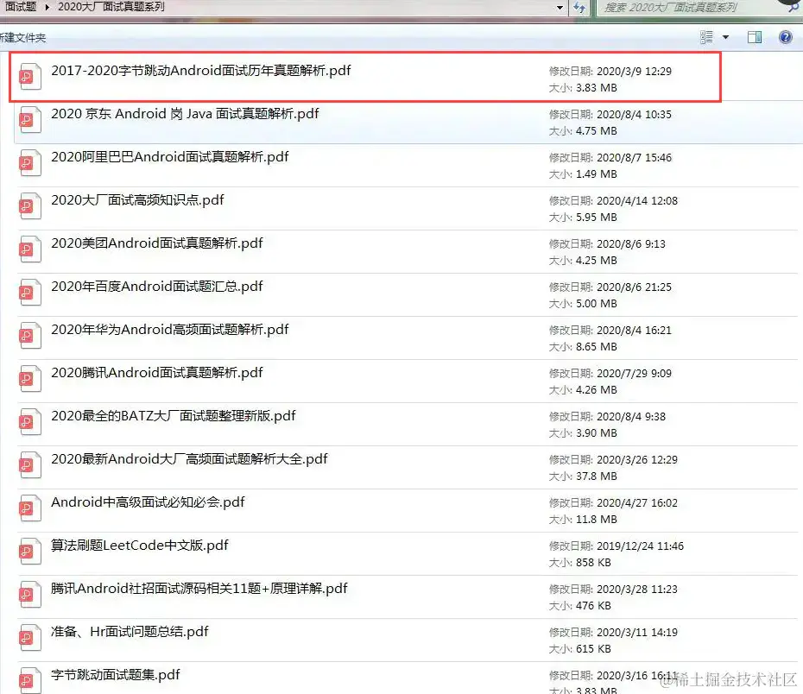Expand breadcrumb arrow after 面试题

click(x=47, y=7)
